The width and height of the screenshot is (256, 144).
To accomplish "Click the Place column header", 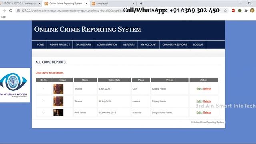I will tap(141, 80).
